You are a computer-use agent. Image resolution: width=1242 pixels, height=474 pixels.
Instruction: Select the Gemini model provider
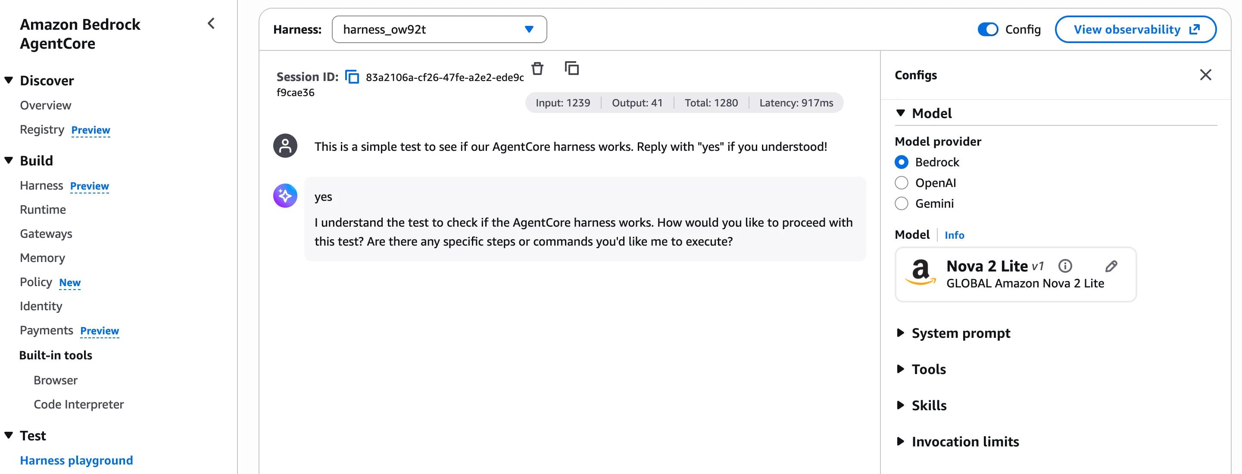pos(901,203)
